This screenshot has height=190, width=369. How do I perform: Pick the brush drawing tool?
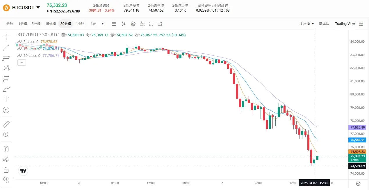pos(6,89)
